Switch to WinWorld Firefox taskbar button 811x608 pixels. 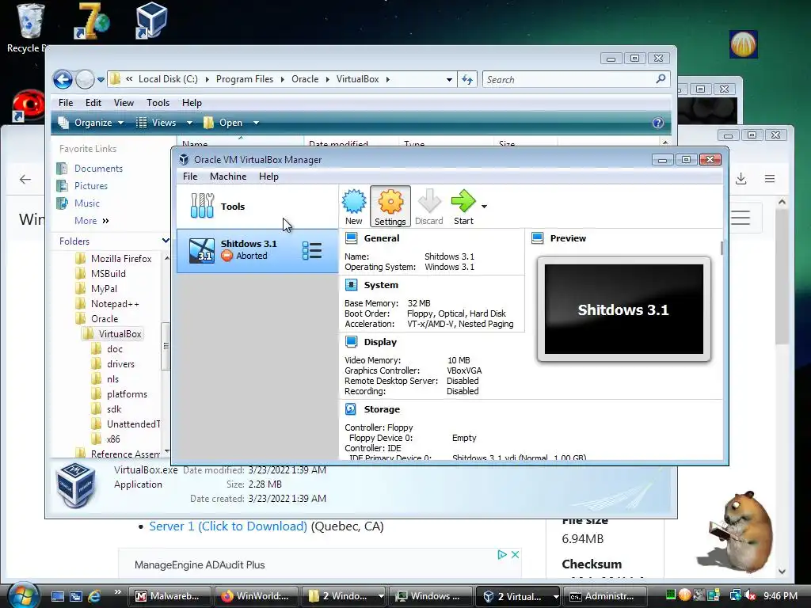pyautogui.click(x=256, y=596)
